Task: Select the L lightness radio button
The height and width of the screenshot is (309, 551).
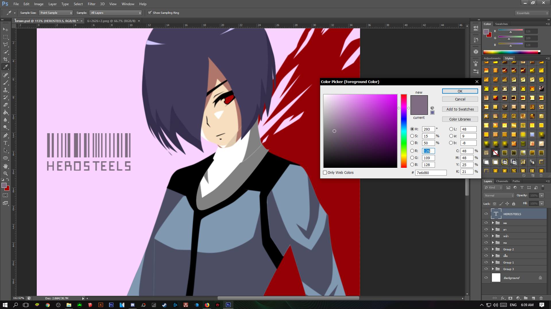Action: [451, 129]
